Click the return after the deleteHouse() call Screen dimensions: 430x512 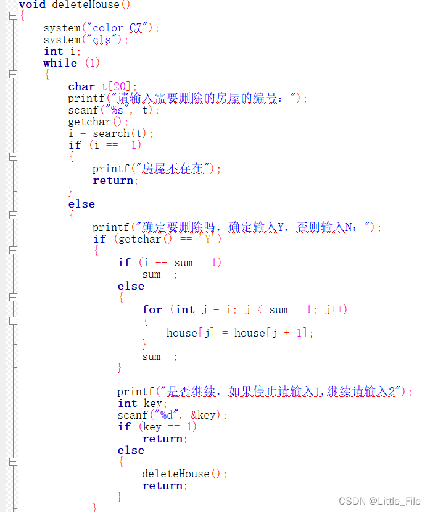[165, 486]
